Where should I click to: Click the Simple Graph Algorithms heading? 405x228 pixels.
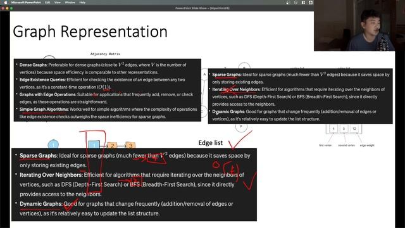pos(44,110)
